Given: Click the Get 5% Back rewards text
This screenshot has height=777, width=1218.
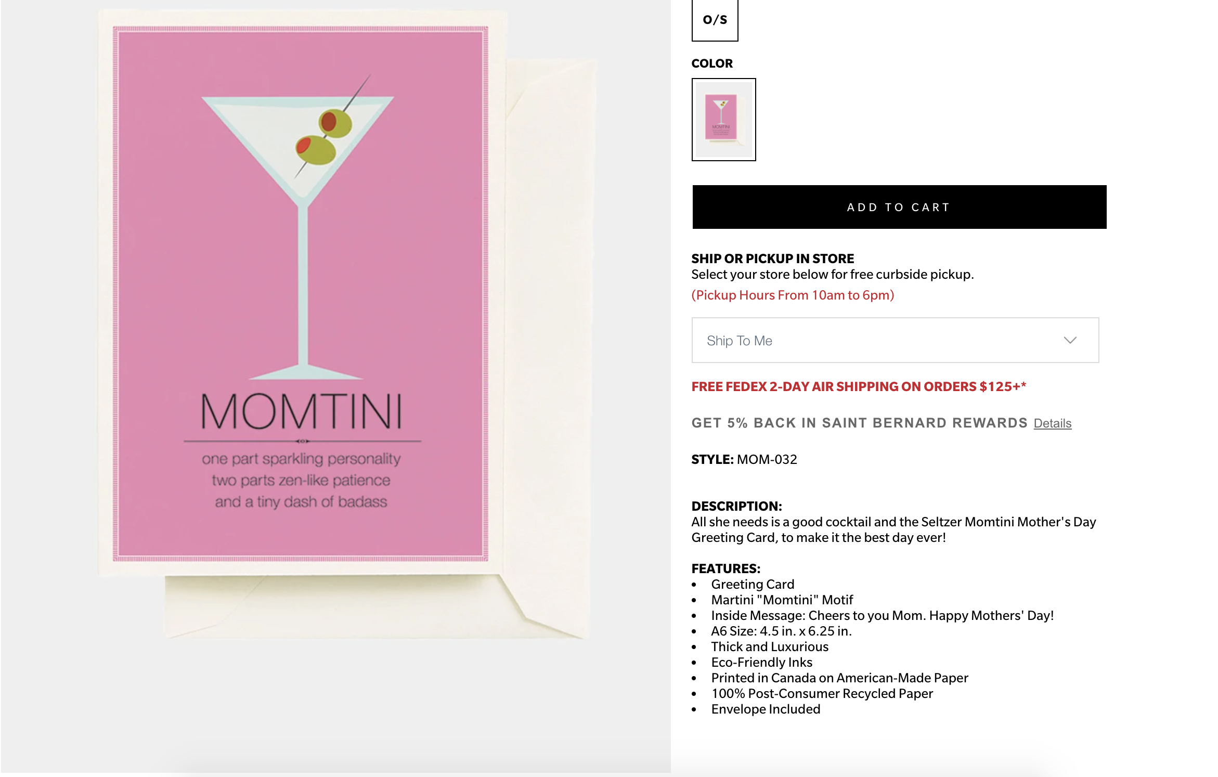Looking at the screenshot, I should 859,423.
